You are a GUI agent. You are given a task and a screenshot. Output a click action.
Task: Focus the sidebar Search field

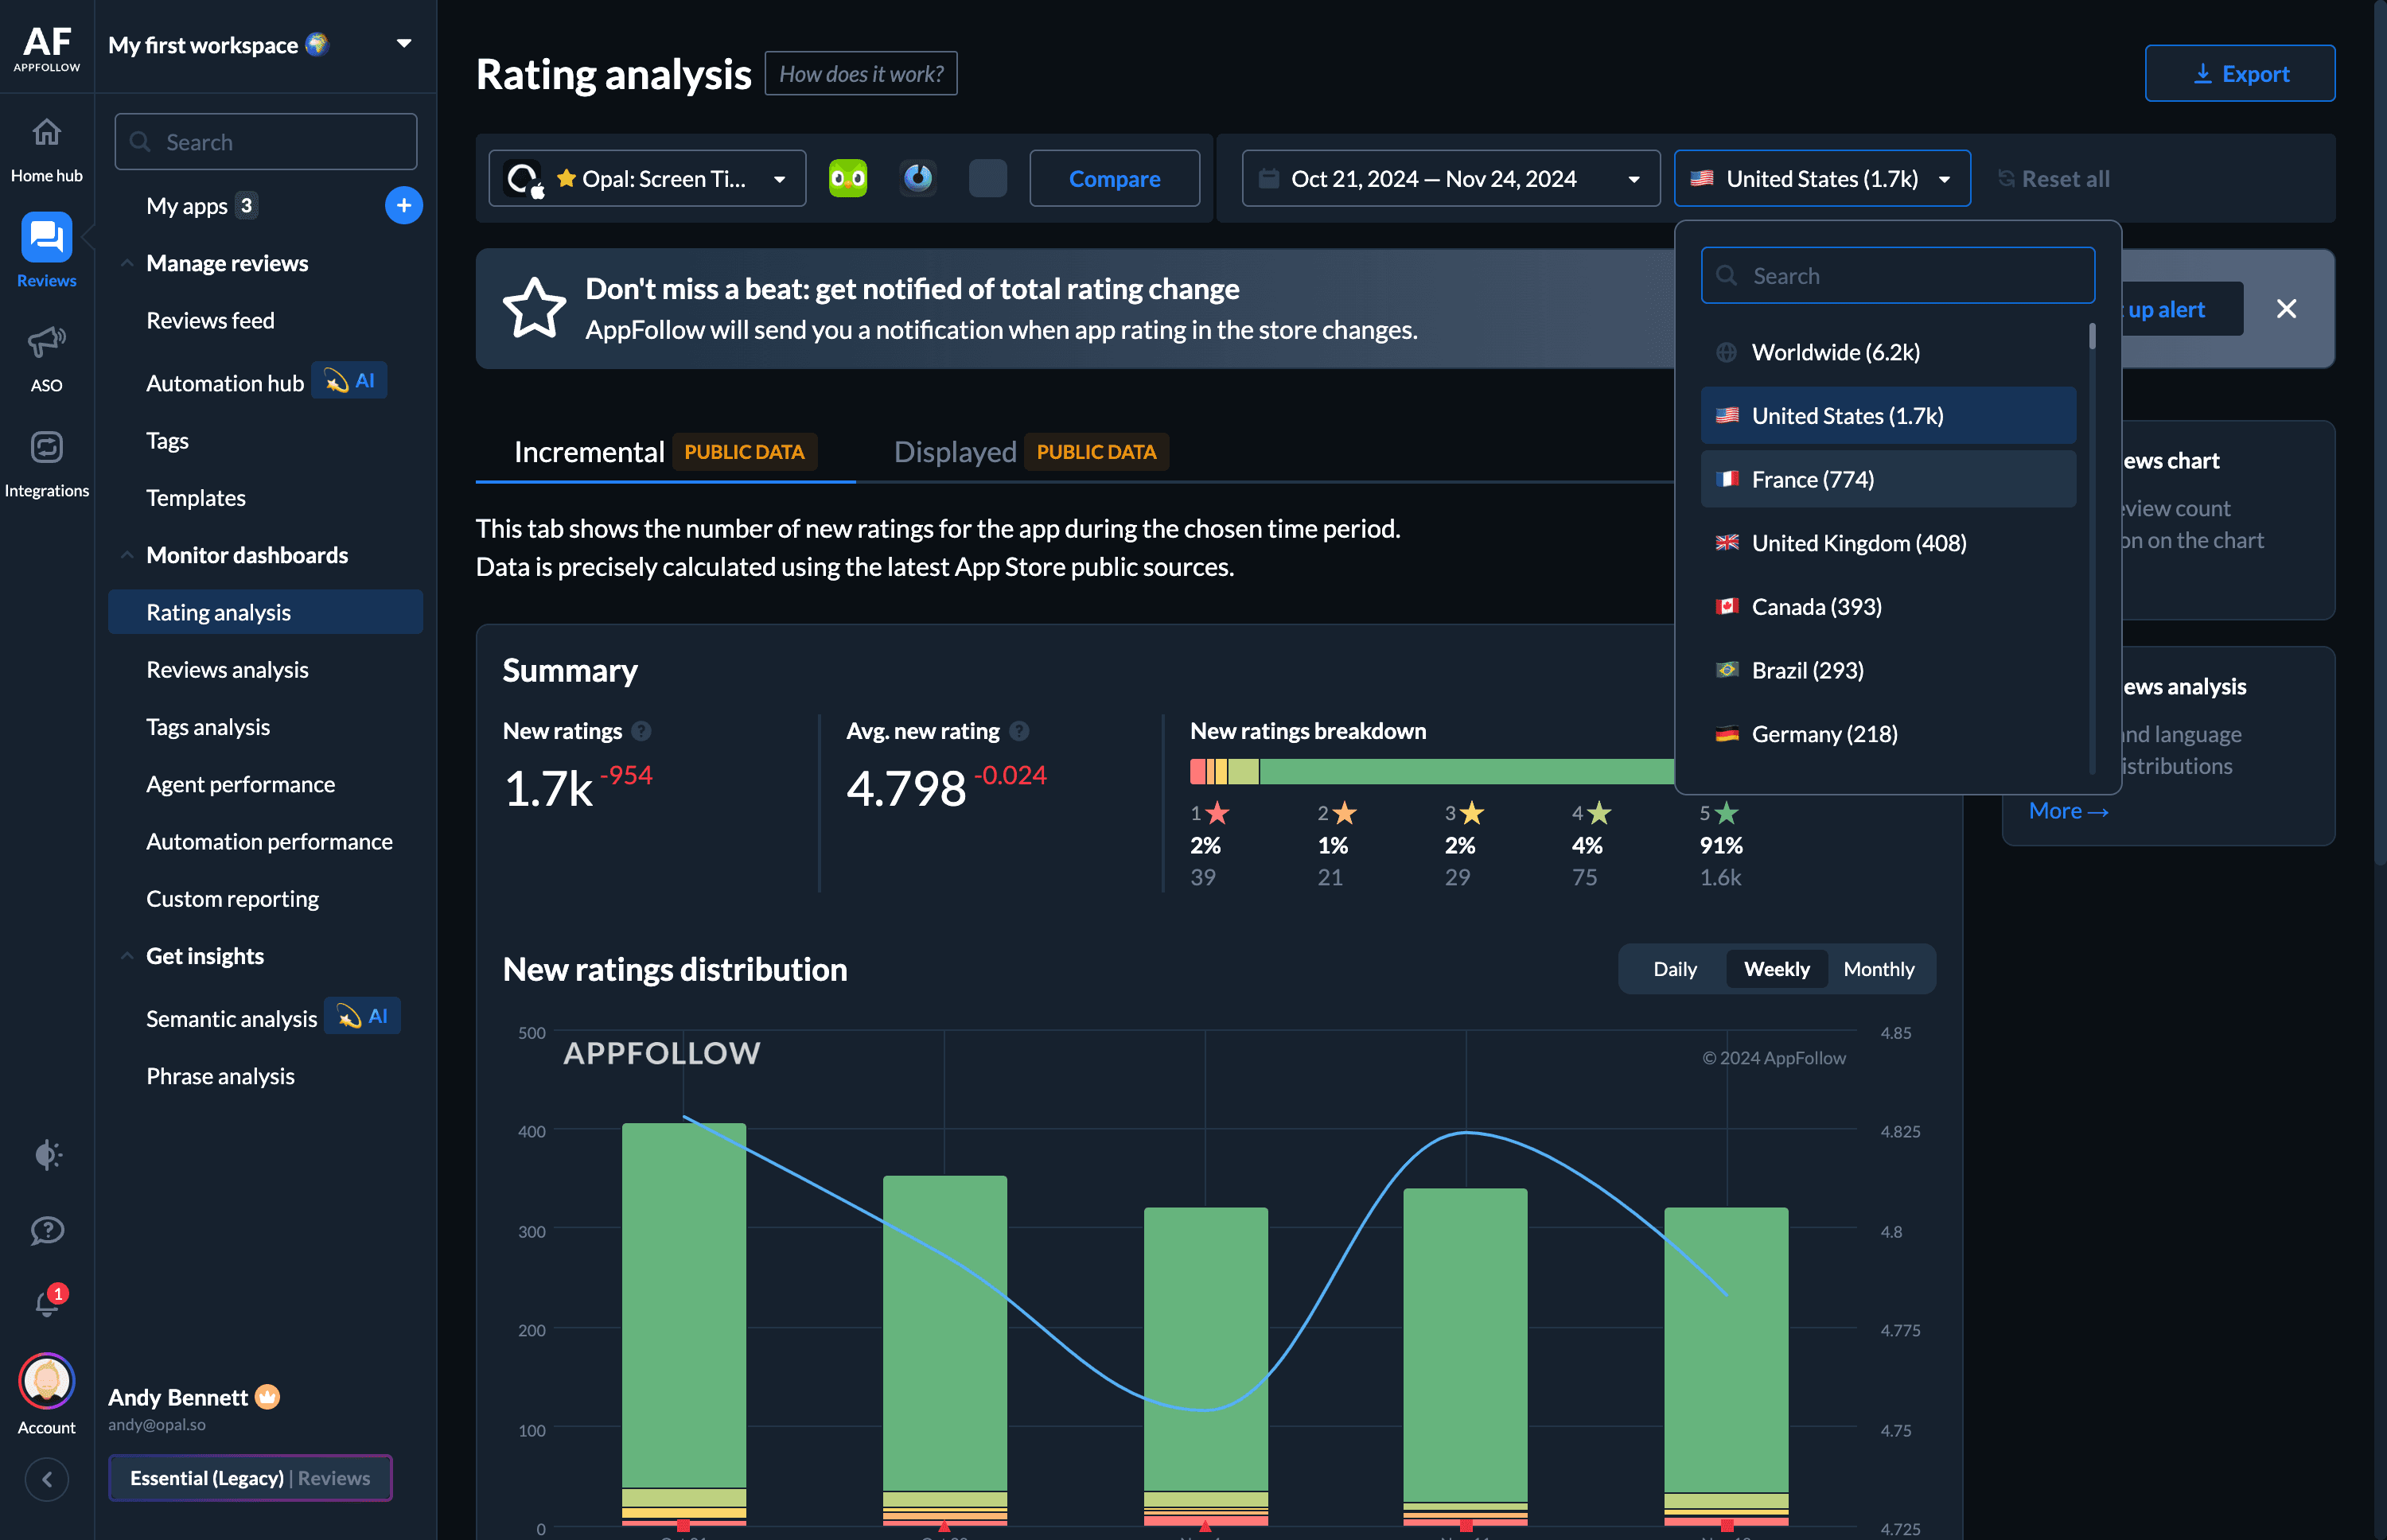(x=266, y=142)
